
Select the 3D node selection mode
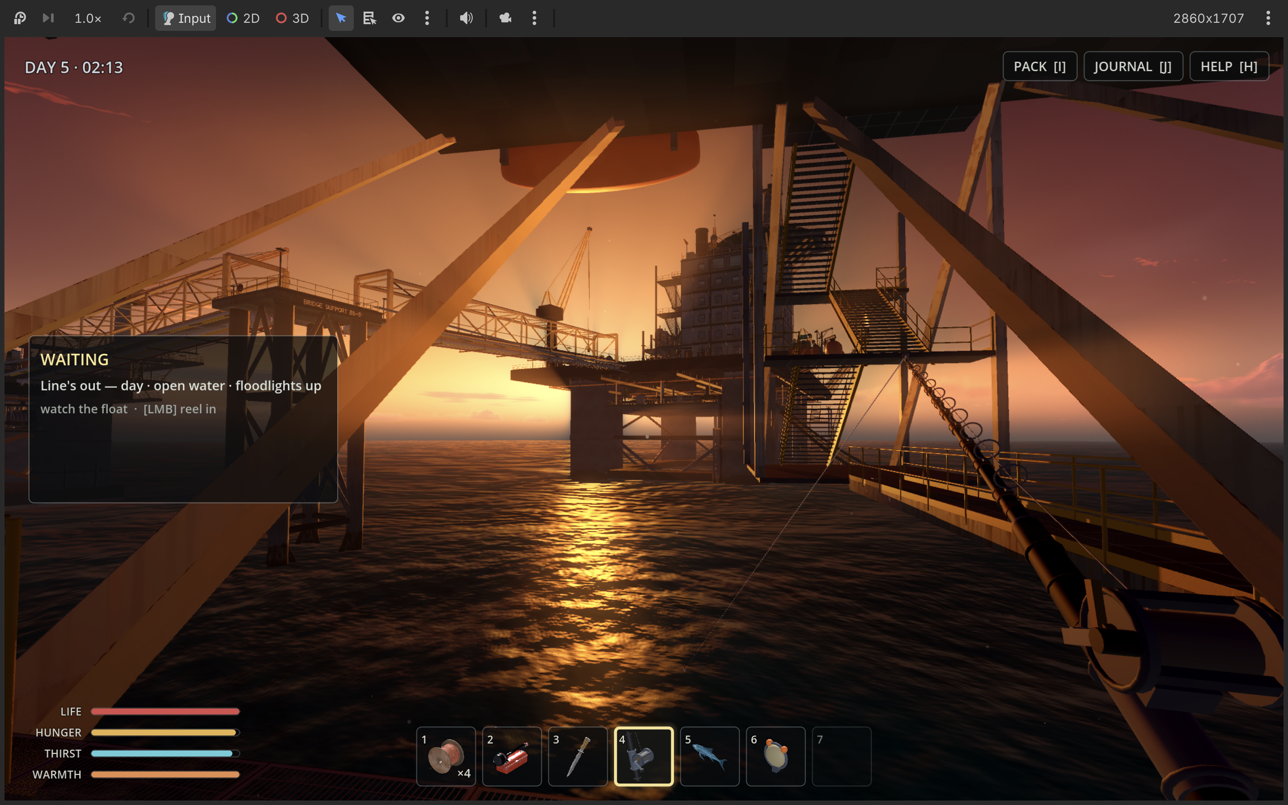coord(292,18)
